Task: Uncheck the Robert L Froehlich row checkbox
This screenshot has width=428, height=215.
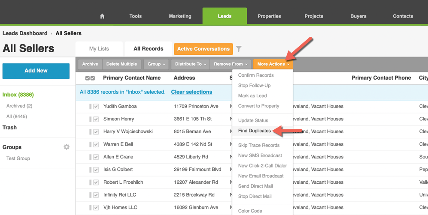Action: click(x=96, y=182)
